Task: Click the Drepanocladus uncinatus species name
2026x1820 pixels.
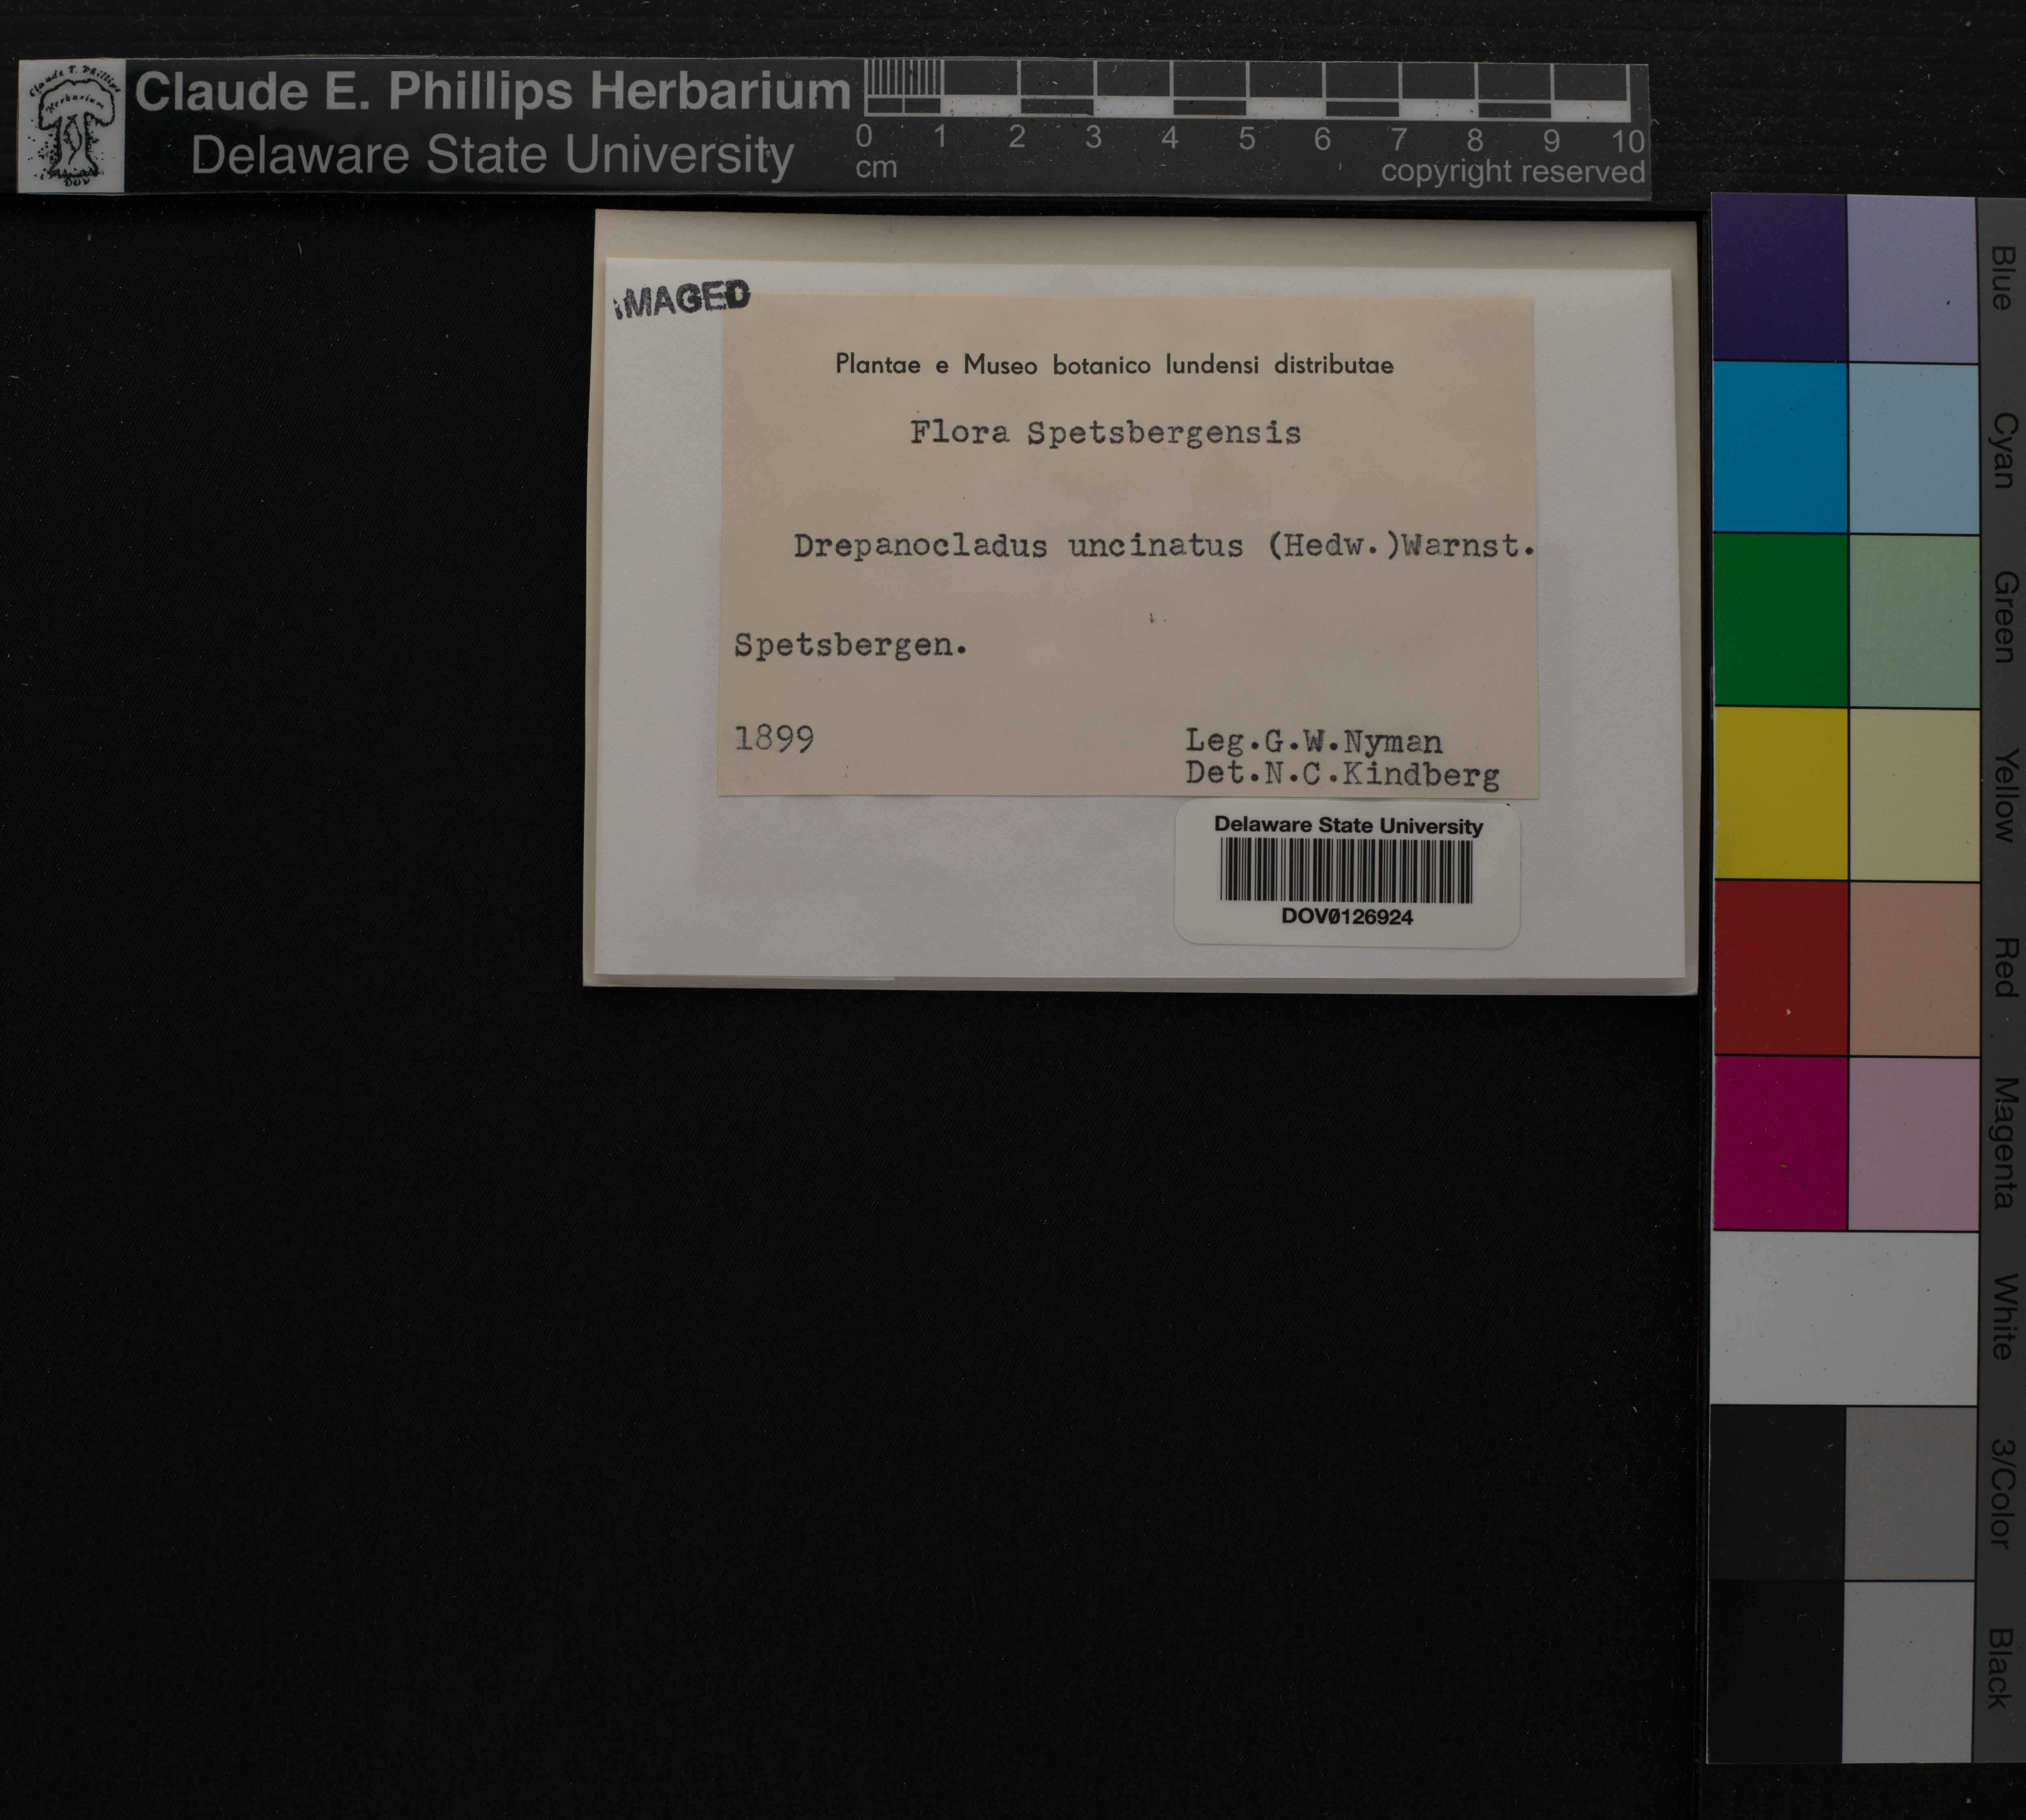Action: tap(1018, 546)
